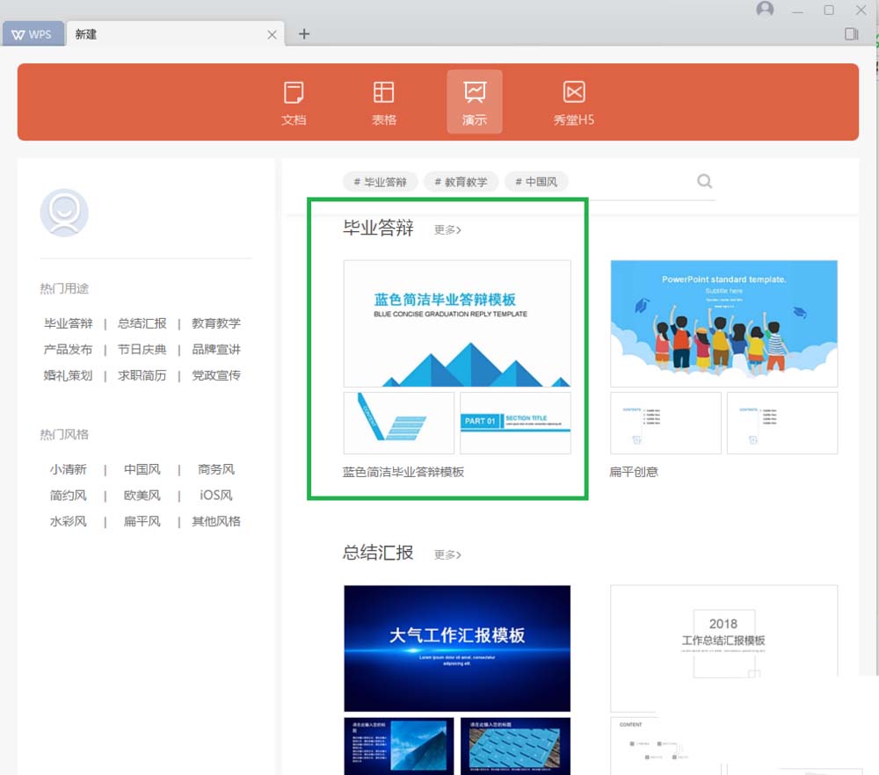Select the #毕业答辩 filter tag
Image resolution: width=879 pixels, height=775 pixels.
(x=380, y=181)
